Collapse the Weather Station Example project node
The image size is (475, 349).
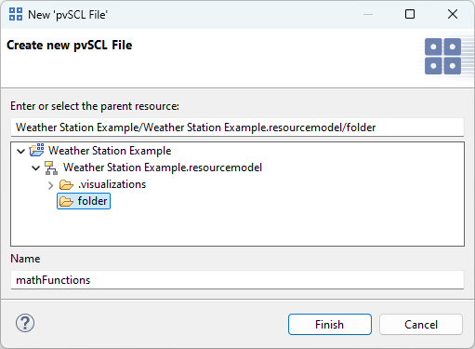click(x=20, y=151)
